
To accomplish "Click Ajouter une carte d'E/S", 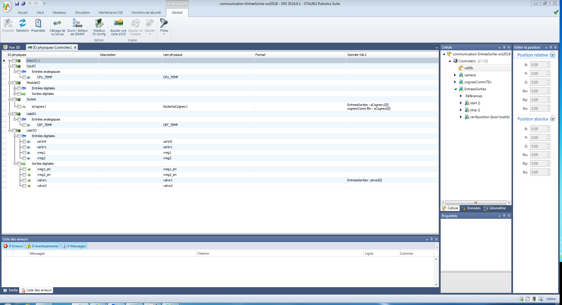I will [118, 23].
